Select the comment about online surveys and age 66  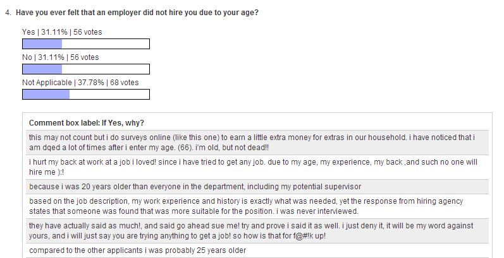257,143
